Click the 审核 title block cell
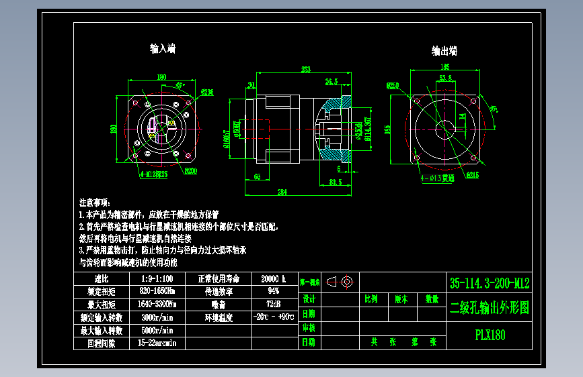The height and width of the screenshot is (377, 583). pyautogui.click(x=309, y=328)
